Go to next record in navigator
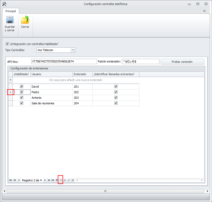Image resolution: width=212 pixels, height=202 pixels. [45, 180]
